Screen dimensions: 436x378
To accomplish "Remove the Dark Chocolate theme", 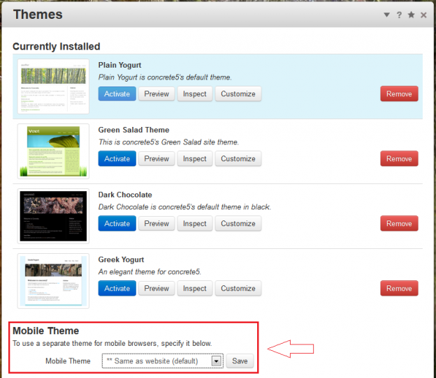I will [399, 223].
